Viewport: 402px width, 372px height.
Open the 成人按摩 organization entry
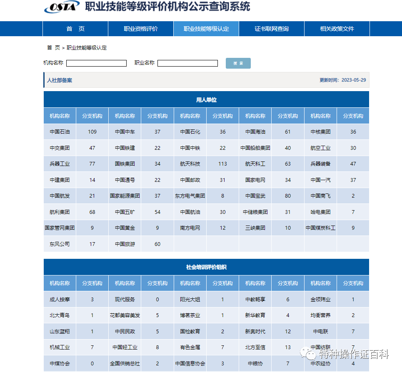[60, 300]
